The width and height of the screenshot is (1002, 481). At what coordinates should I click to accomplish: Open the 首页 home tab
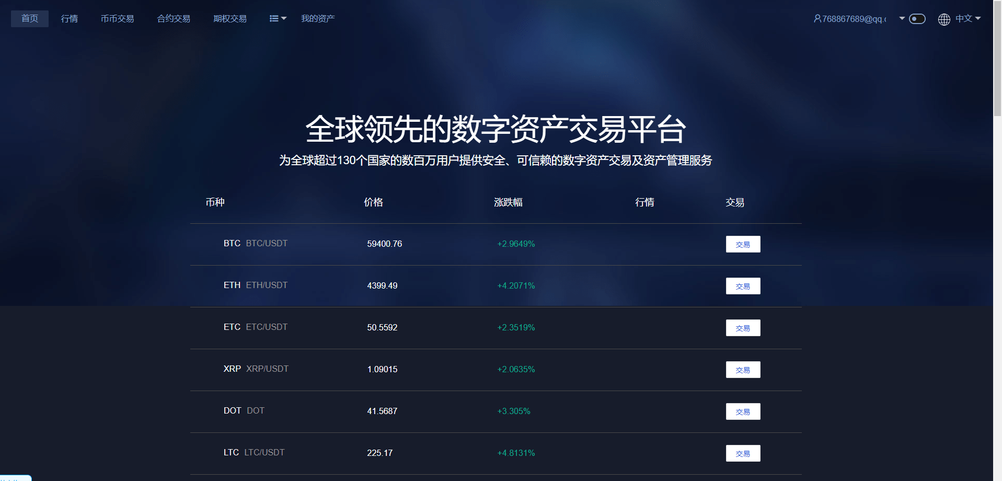coord(30,19)
